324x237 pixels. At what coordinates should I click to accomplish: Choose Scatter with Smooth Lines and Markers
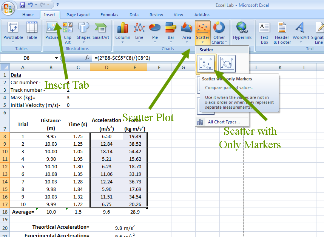[227, 63]
